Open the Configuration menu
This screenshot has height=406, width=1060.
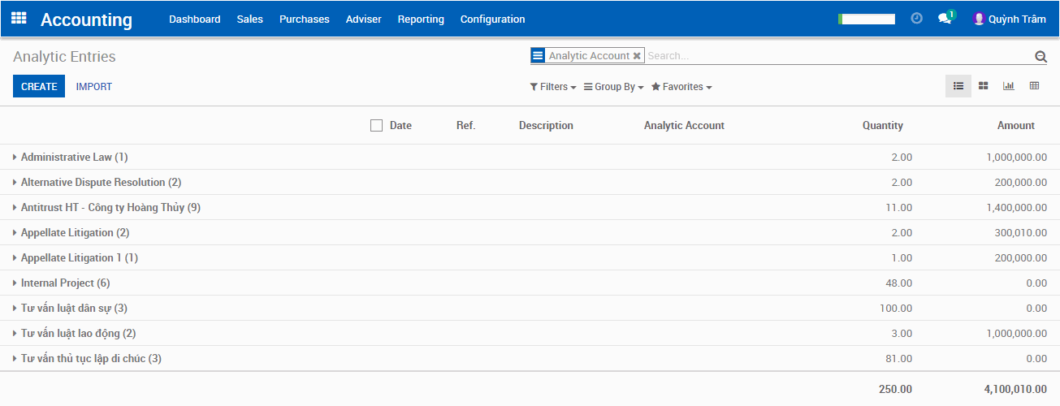pyautogui.click(x=492, y=19)
